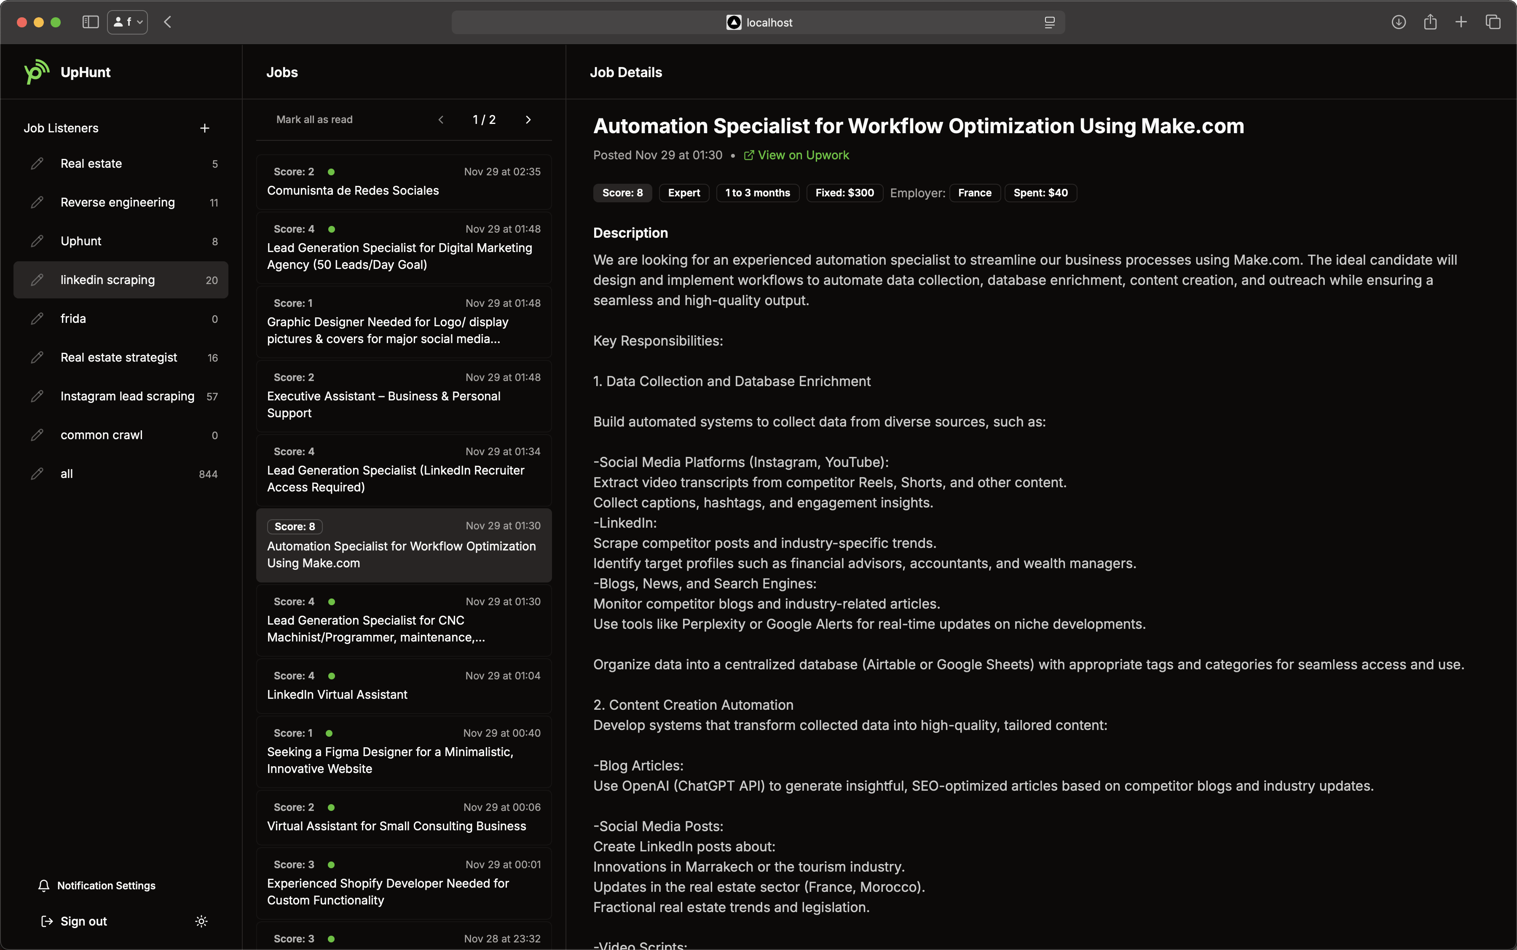Toggle the Safari sidebar icon
This screenshot has height=950, width=1517.
(x=91, y=22)
